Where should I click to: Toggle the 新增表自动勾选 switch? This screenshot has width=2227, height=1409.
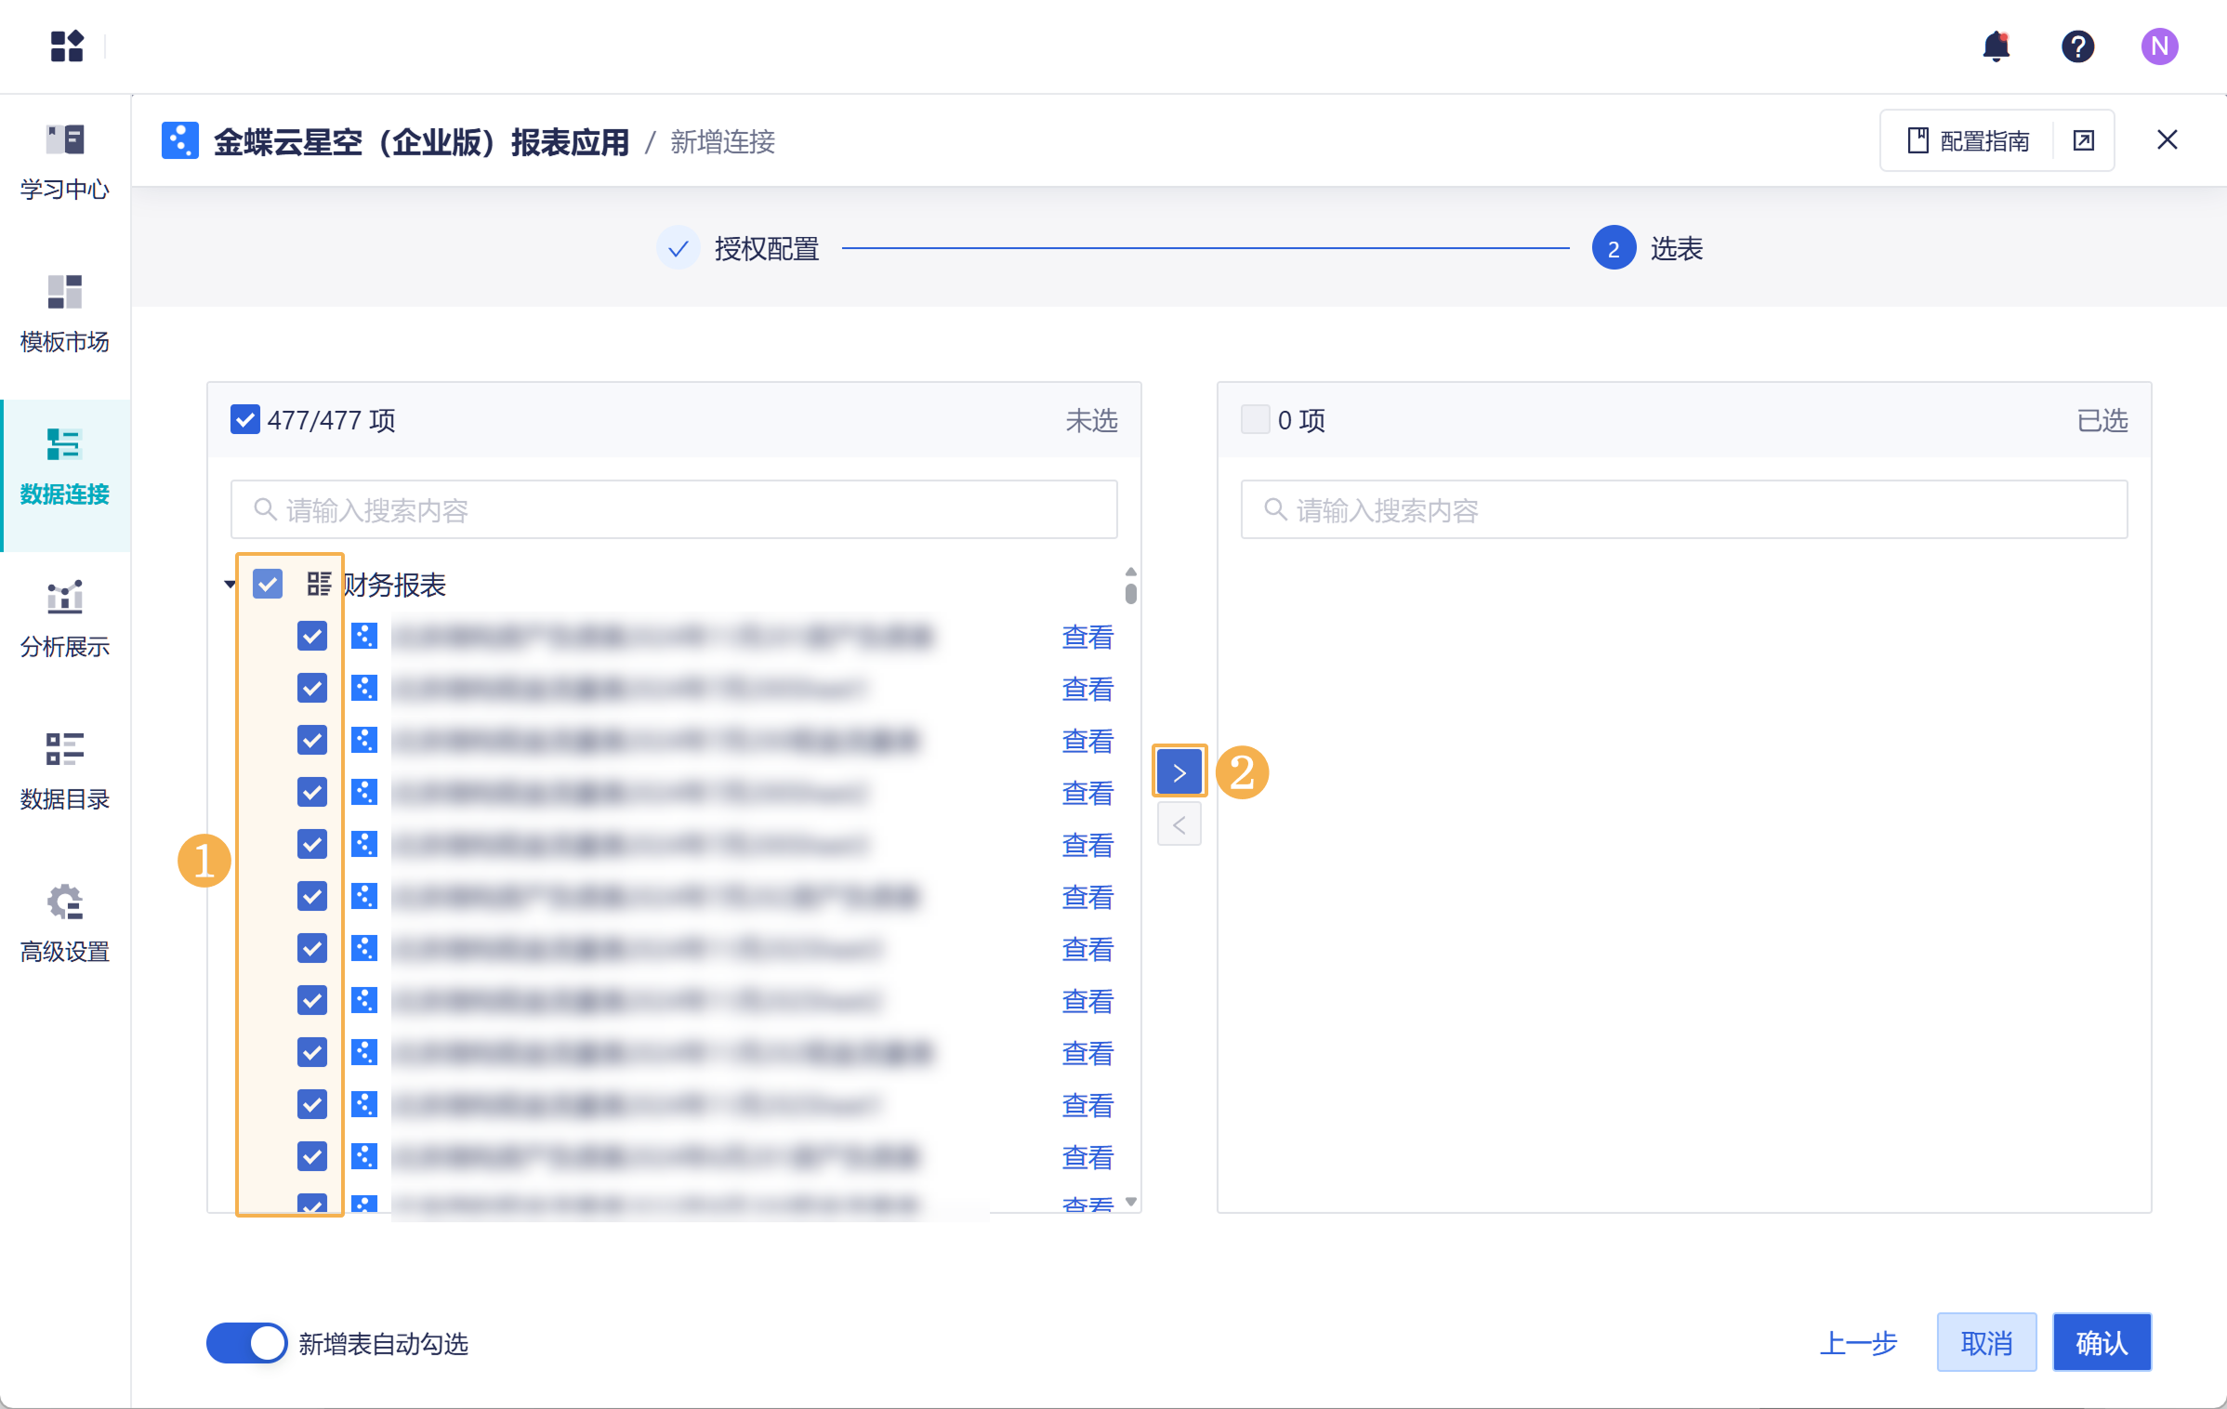(x=246, y=1343)
